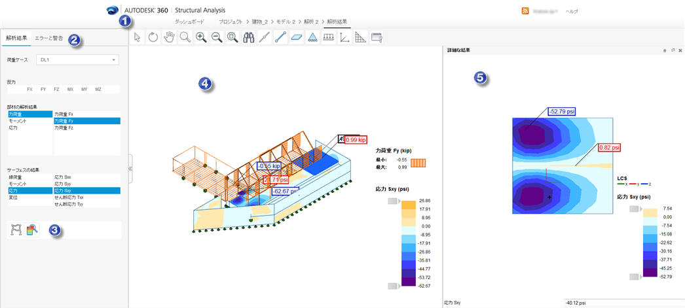Image resolution: width=685 pixels, height=308 pixels.
Task: Float the 詳細な結果 panel window
Action: pos(673,50)
